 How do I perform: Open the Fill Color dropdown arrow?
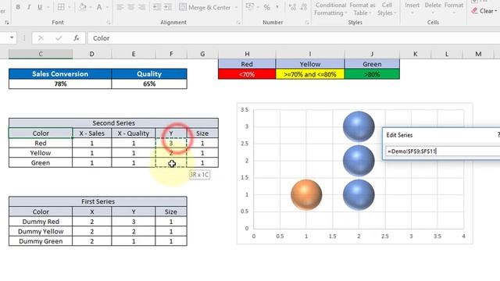(x=91, y=7)
